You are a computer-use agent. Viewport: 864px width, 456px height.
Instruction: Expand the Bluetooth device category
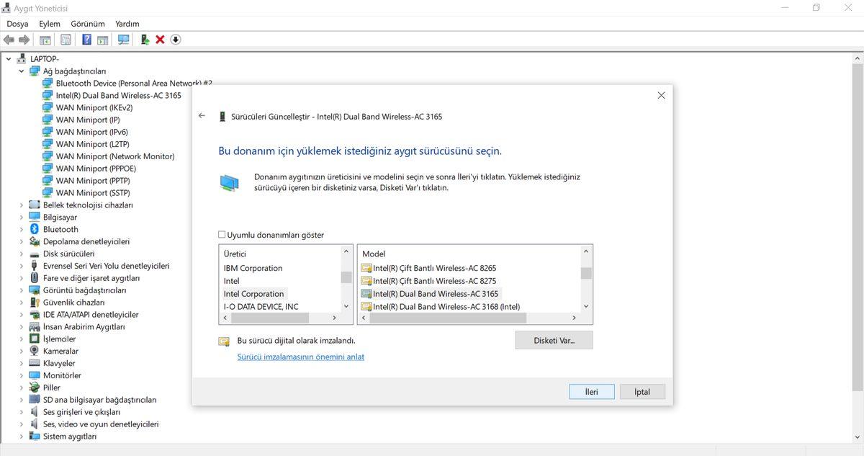point(22,229)
